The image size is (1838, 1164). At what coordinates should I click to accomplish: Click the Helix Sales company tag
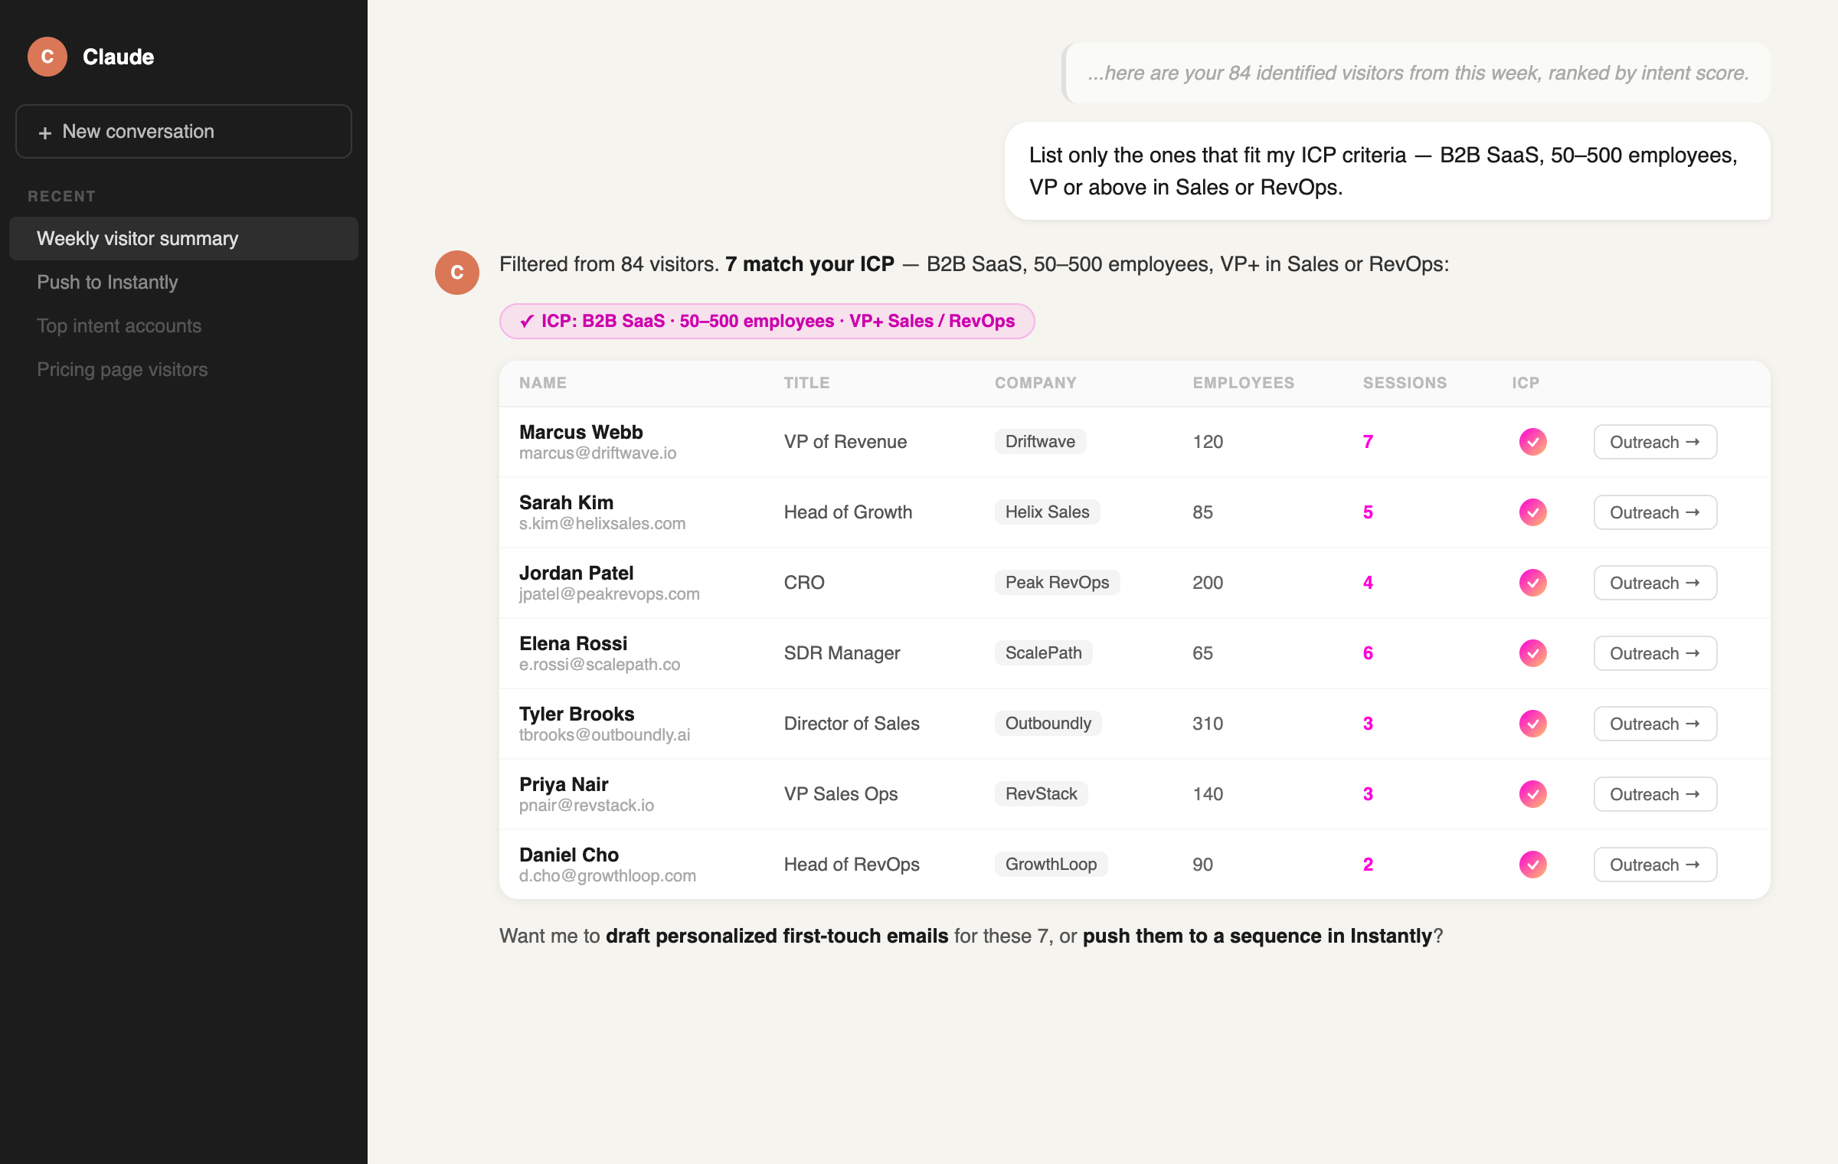point(1047,512)
